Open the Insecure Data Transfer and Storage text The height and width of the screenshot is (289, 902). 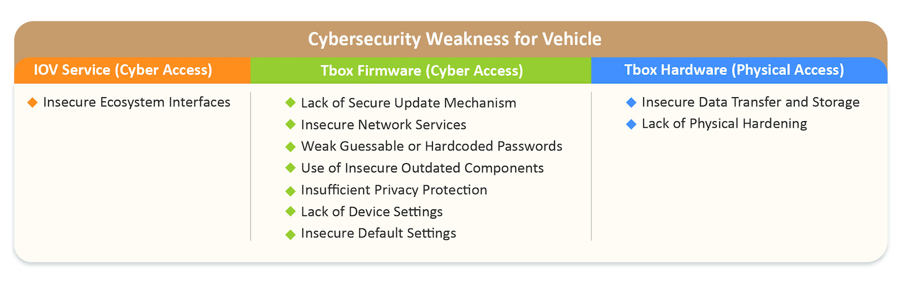(750, 103)
